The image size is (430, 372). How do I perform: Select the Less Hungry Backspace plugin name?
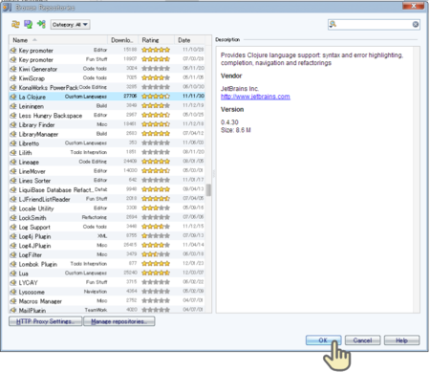click(51, 116)
